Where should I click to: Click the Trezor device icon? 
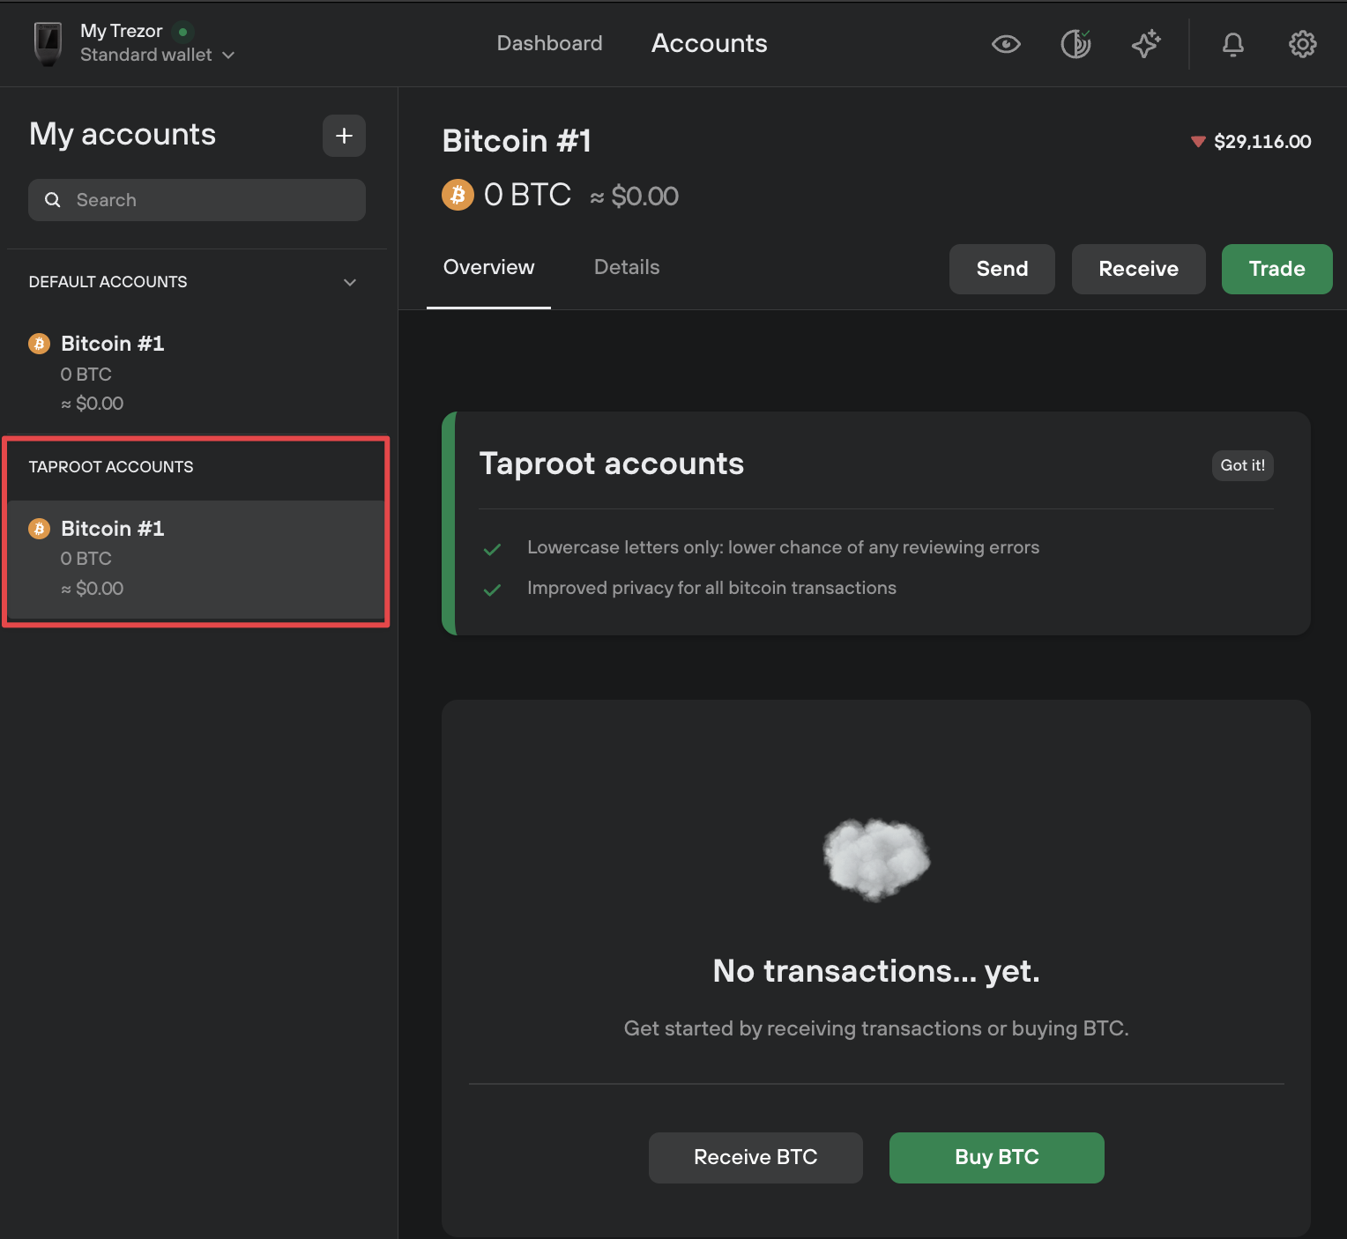(48, 43)
